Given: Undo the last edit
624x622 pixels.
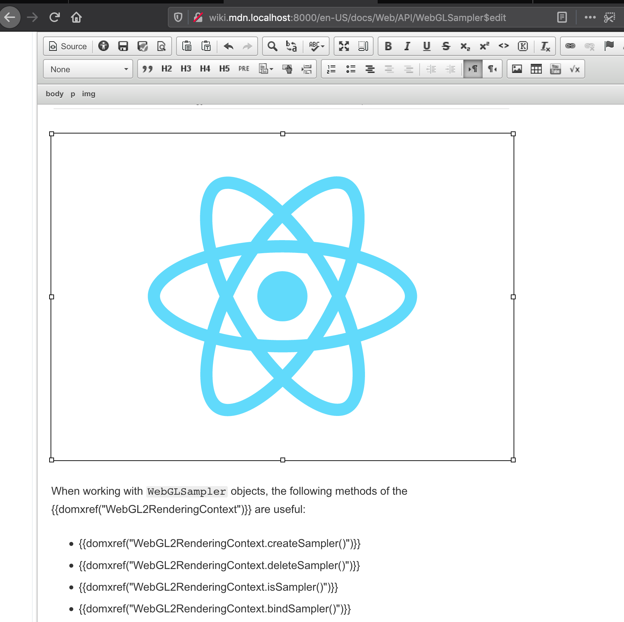Looking at the screenshot, I should tap(228, 46).
